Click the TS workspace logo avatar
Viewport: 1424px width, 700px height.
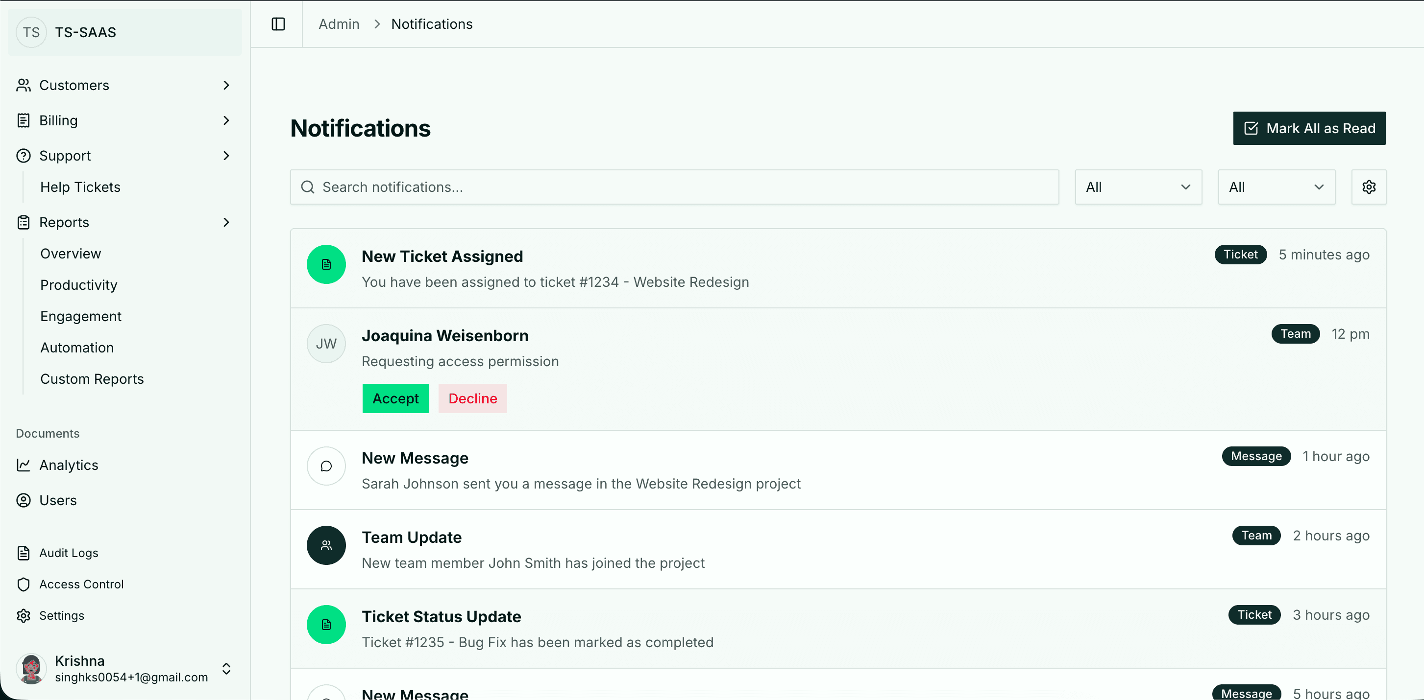[x=31, y=32]
